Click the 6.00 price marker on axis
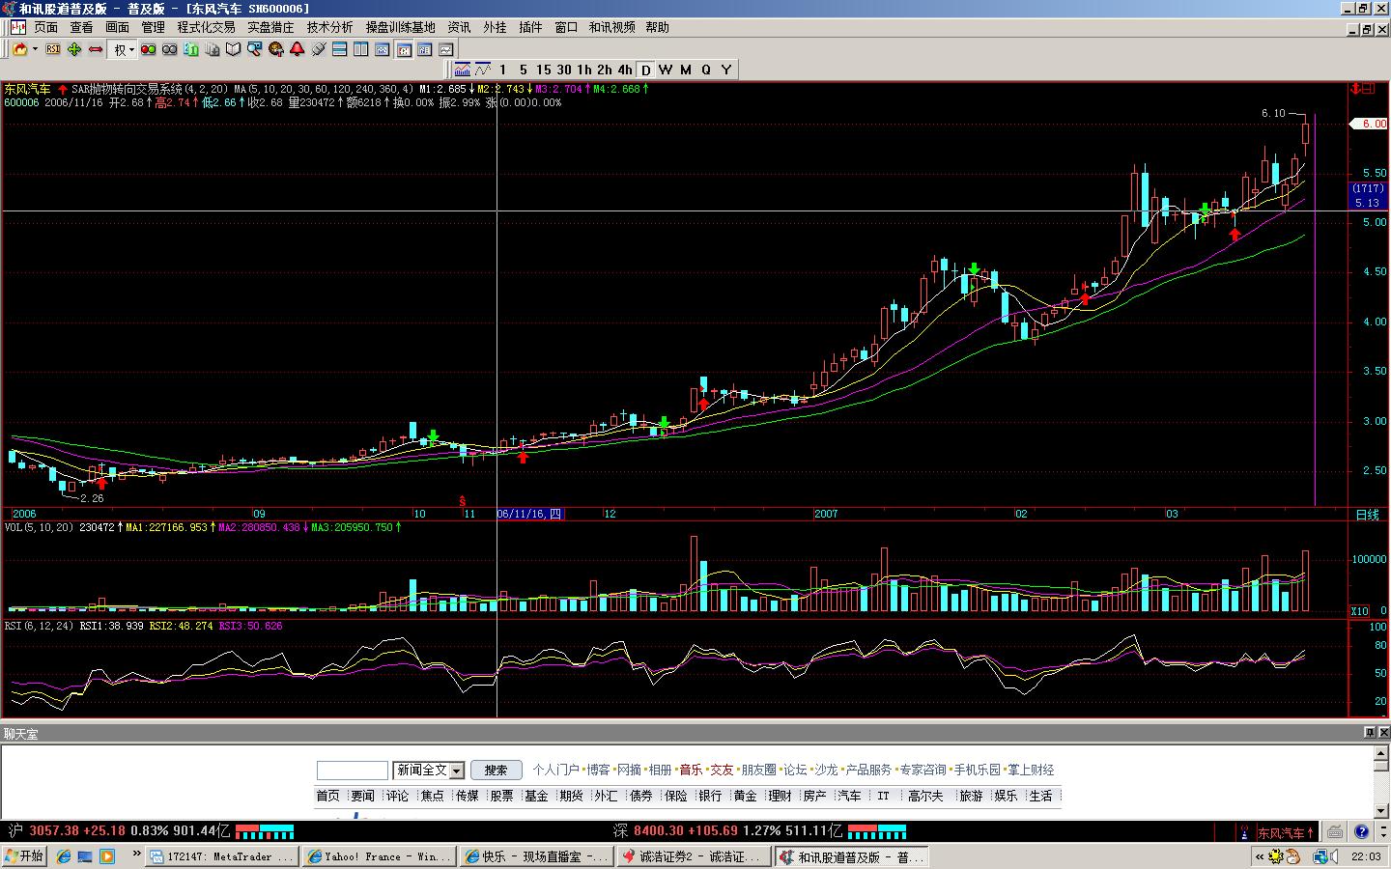Image resolution: width=1391 pixels, height=869 pixels. [x=1372, y=124]
